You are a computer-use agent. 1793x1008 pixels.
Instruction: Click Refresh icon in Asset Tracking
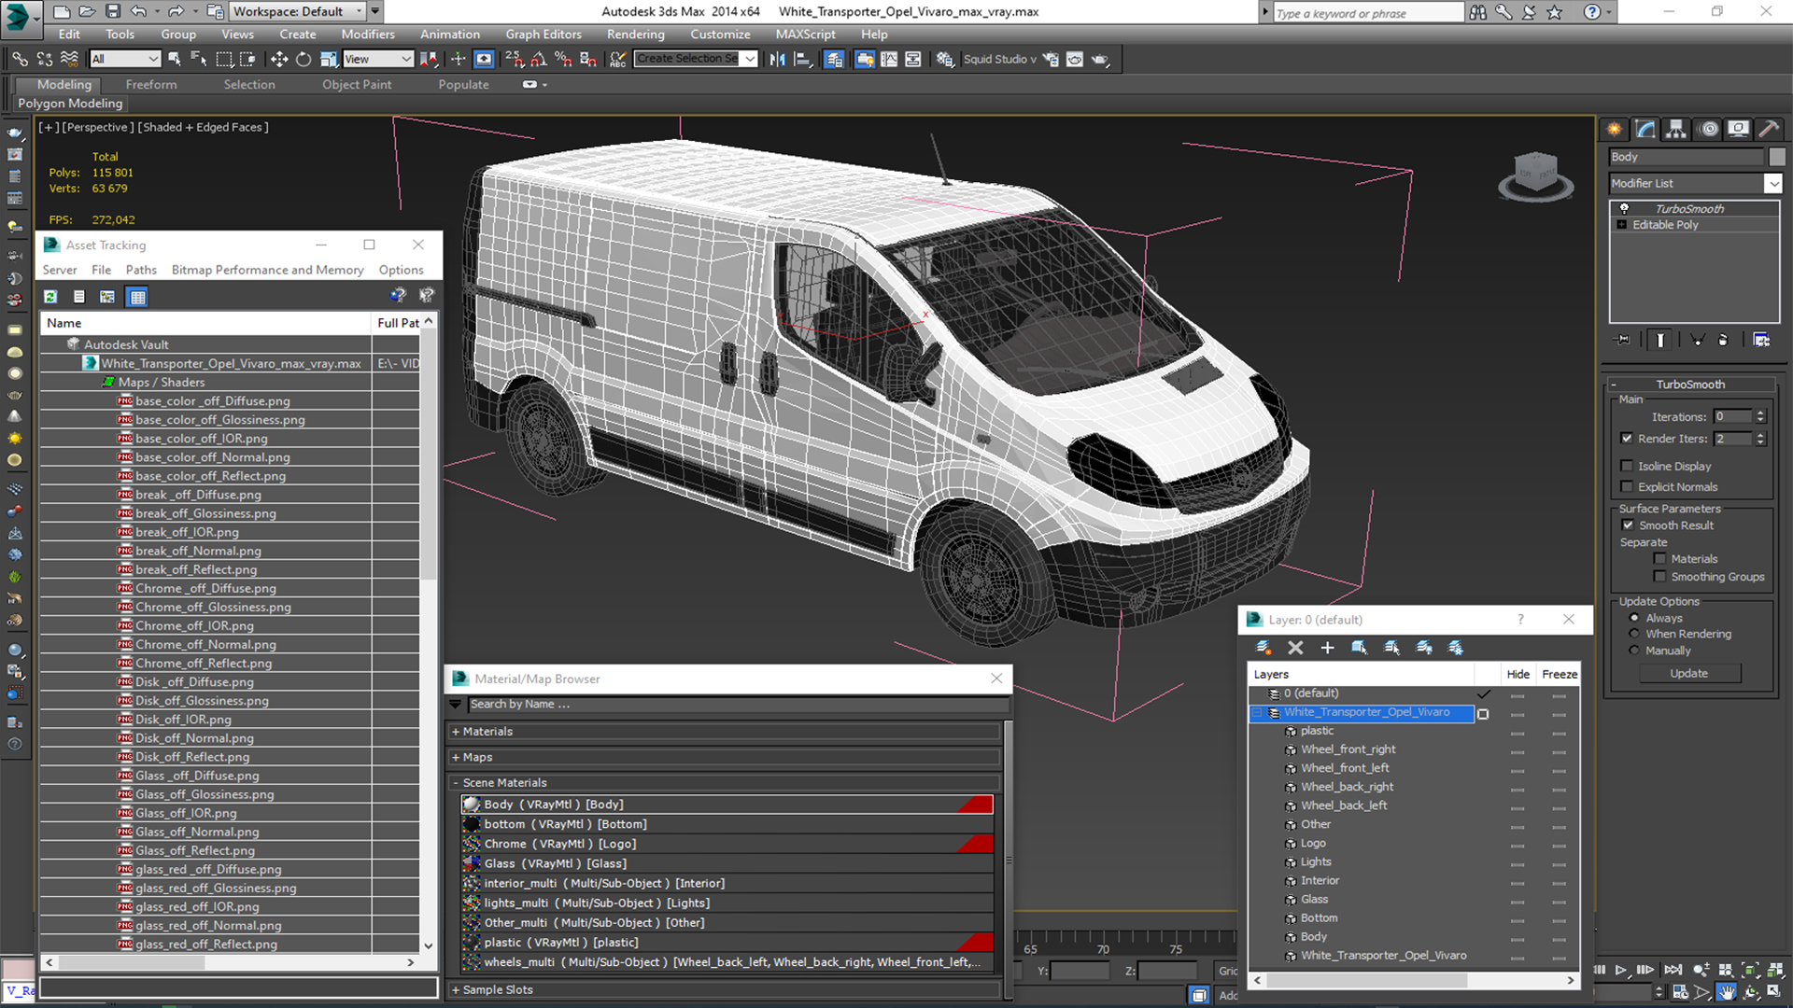(50, 297)
